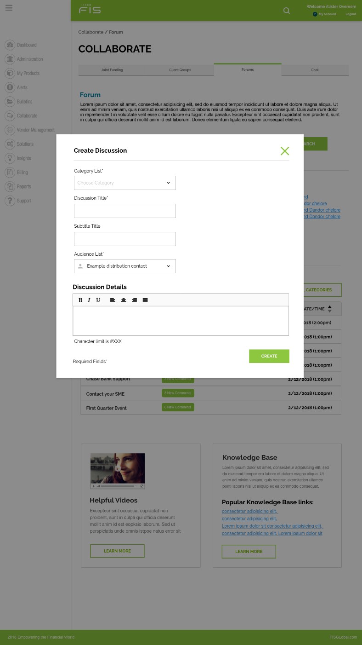Close the Create Discussion dialog
The width and height of the screenshot is (362, 645).
pos(285,151)
